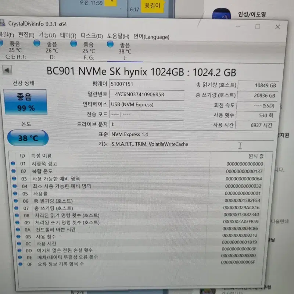
Task: Click the status dot for row 05 사용률
Action: click(15, 193)
